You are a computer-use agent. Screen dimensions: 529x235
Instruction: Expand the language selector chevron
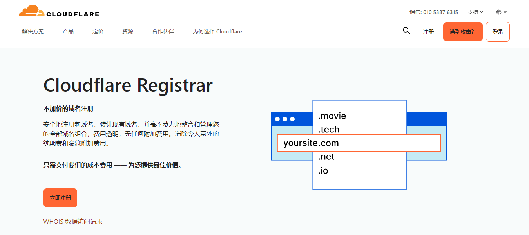click(x=505, y=12)
